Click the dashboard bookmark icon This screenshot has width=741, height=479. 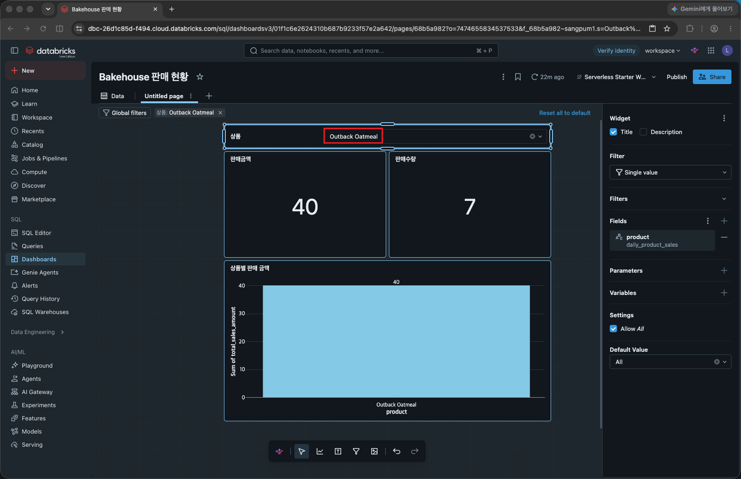tap(518, 77)
